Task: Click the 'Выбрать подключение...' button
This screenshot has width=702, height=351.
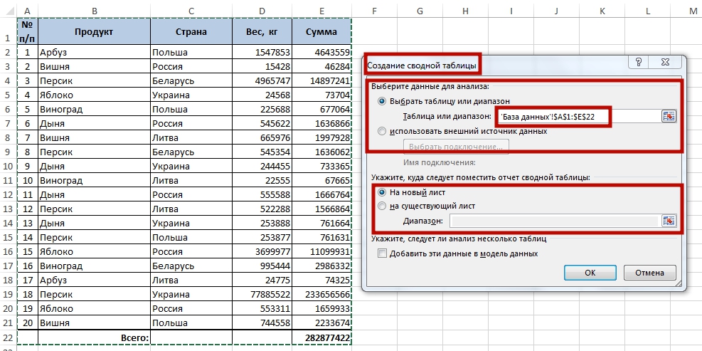Action: point(456,147)
